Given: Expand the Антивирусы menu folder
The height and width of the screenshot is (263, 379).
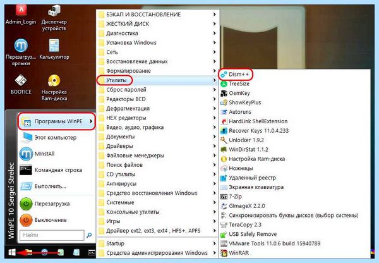Looking at the screenshot, I should [x=158, y=183].
